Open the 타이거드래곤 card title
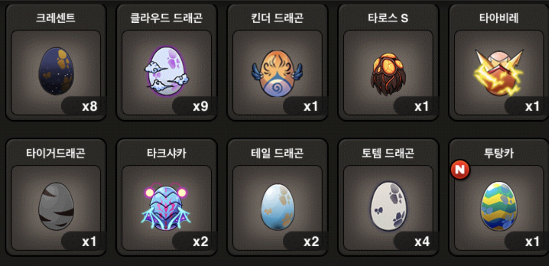549x266 pixels. pos(56,153)
